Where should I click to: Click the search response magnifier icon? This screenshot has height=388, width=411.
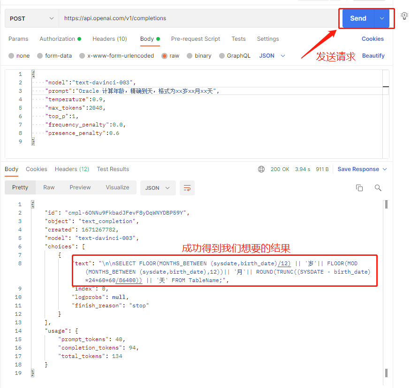point(378,188)
